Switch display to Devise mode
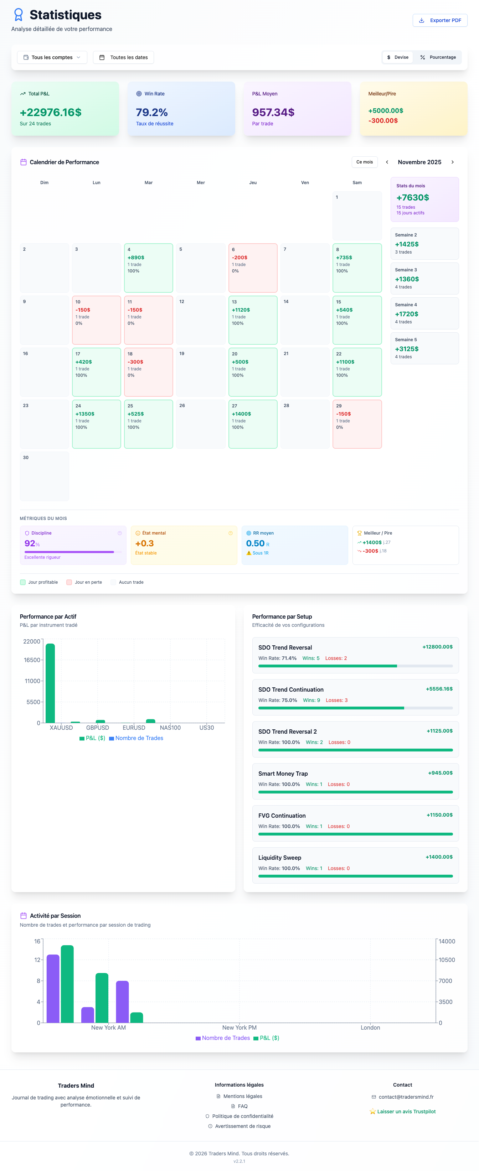The width and height of the screenshot is (479, 1171). [398, 57]
